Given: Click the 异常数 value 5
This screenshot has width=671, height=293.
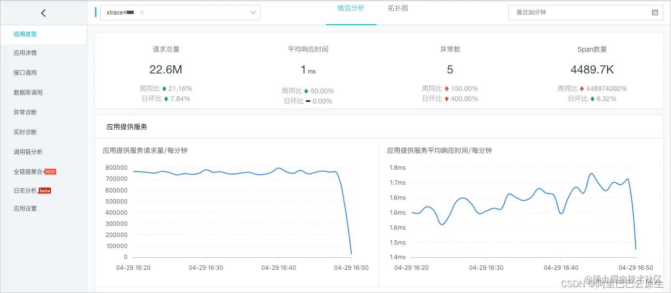Looking at the screenshot, I should click(450, 70).
